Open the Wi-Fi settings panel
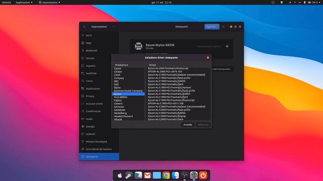 point(99,35)
